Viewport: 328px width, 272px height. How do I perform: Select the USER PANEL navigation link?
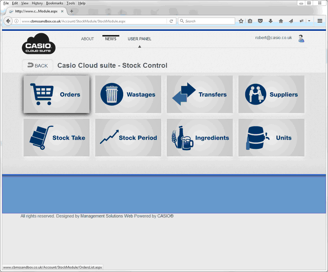tap(139, 39)
